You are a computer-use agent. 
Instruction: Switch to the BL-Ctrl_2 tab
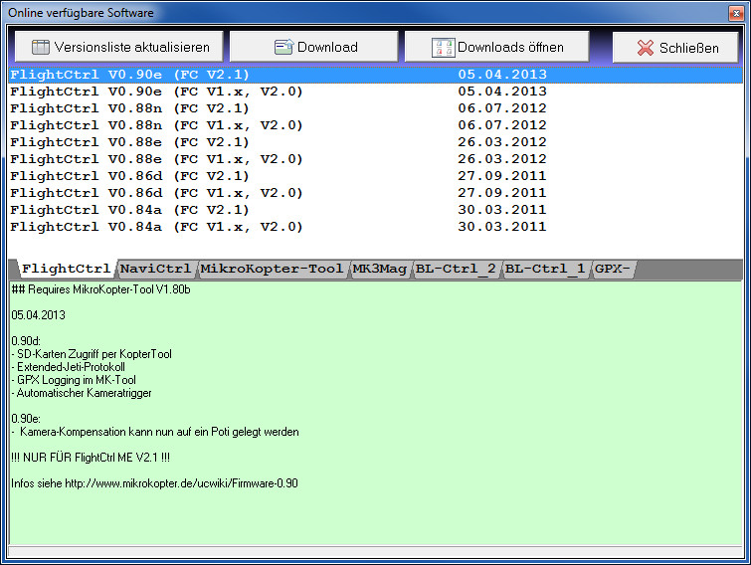click(456, 269)
